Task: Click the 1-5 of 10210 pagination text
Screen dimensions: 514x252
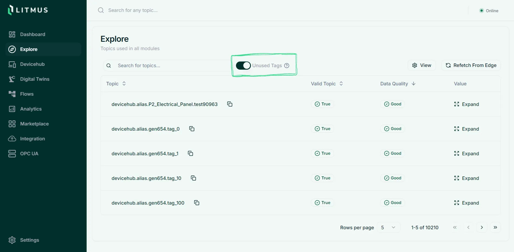Action: pos(425,228)
